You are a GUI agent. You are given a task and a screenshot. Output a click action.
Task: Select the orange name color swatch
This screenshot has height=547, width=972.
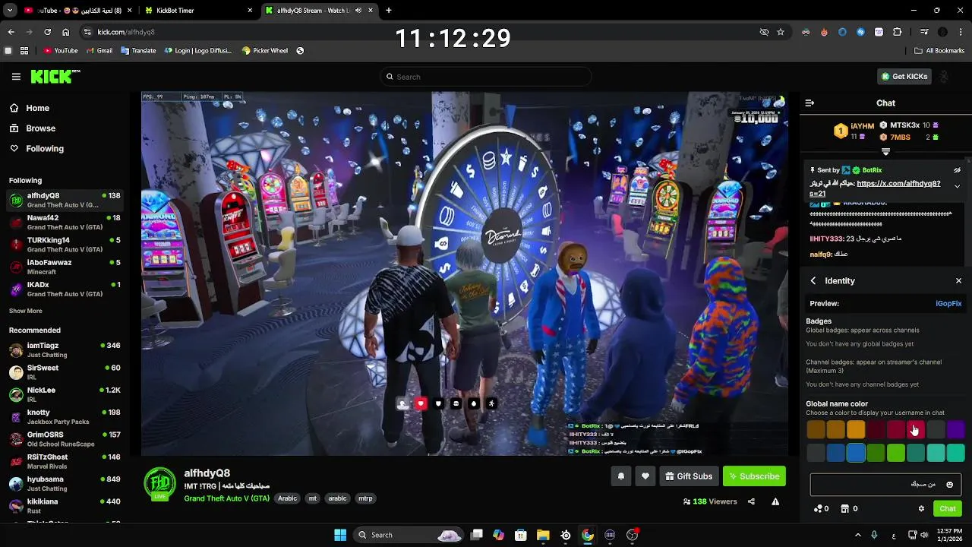click(x=856, y=430)
